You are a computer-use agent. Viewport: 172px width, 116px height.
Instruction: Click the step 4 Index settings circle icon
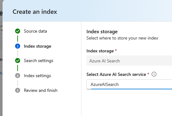[x=18, y=76]
